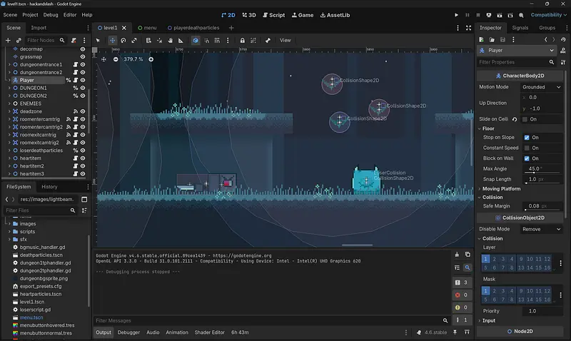The image size is (571, 341).
Task: Toggle collision Layer bit 2
Action: (495, 258)
